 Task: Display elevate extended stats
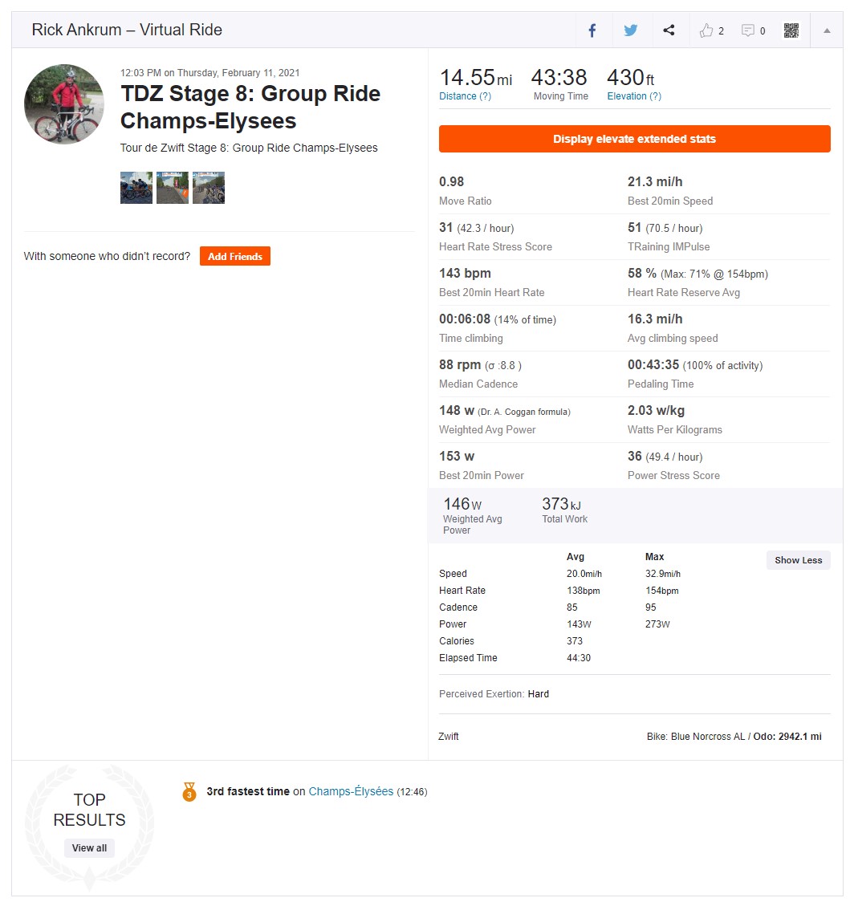(634, 139)
